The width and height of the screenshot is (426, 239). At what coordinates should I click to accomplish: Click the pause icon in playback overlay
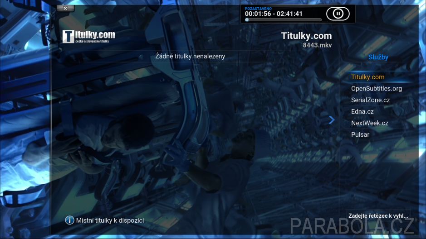coord(338,14)
